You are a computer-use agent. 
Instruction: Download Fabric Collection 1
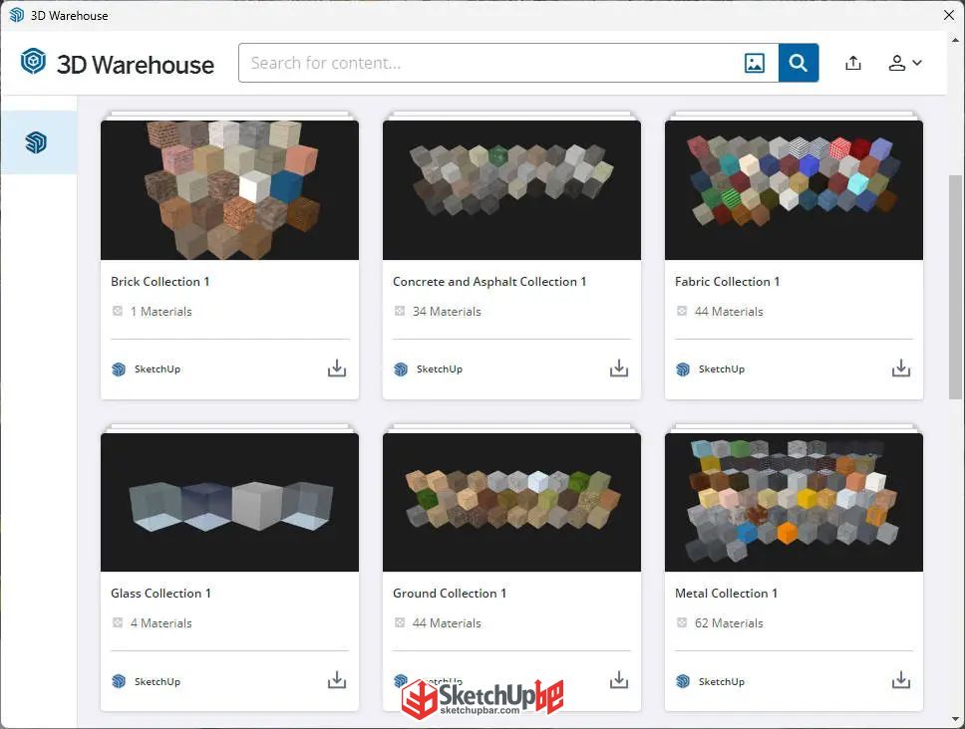point(901,368)
